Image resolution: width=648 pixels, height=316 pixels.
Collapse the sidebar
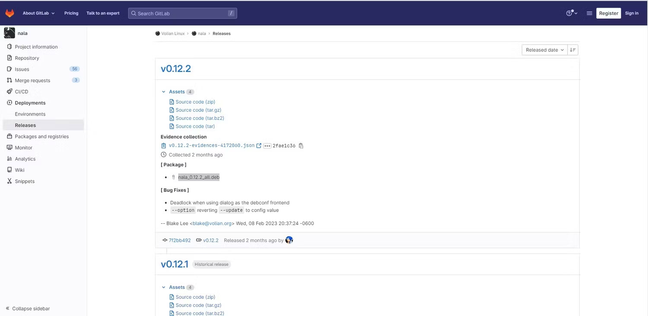click(28, 308)
